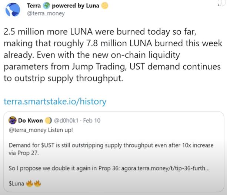The image size is (227, 195).
Task: Click the main tweet body text
Action: pos(113,55)
